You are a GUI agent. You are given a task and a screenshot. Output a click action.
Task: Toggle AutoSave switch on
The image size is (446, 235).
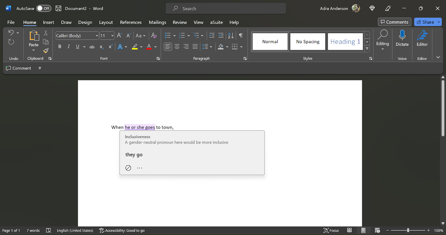(x=44, y=8)
